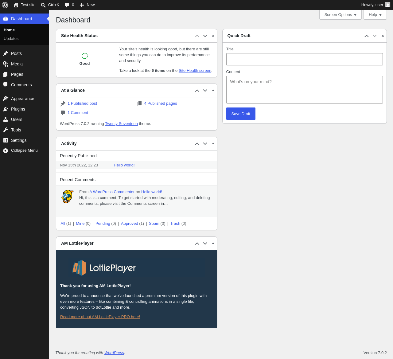Toggle the Site Health Status panel
The height and width of the screenshot is (359, 393).
213,36
